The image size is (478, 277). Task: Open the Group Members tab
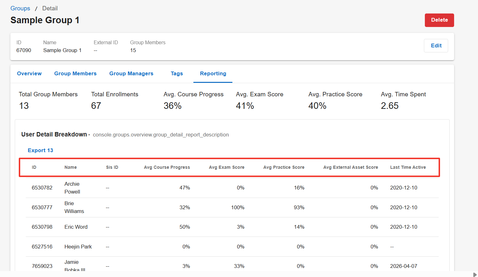(75, 73)
